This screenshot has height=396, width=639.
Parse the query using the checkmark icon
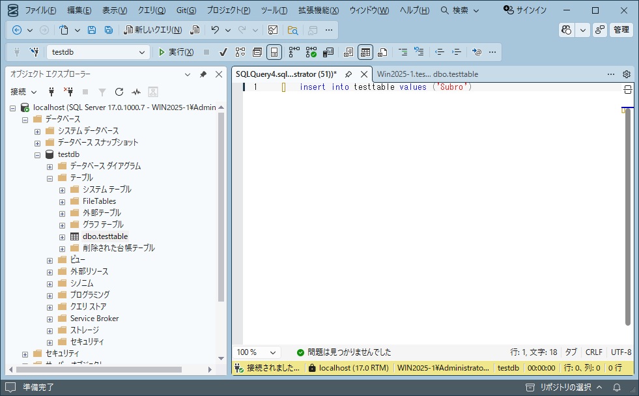pyautogui.click(x=223, y=51)
